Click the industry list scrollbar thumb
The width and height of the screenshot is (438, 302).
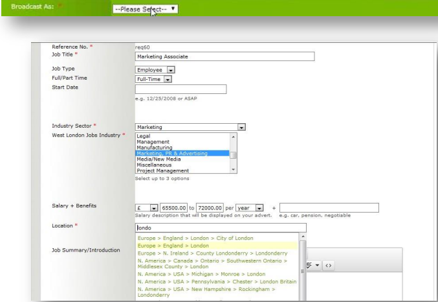click(233, 155)
